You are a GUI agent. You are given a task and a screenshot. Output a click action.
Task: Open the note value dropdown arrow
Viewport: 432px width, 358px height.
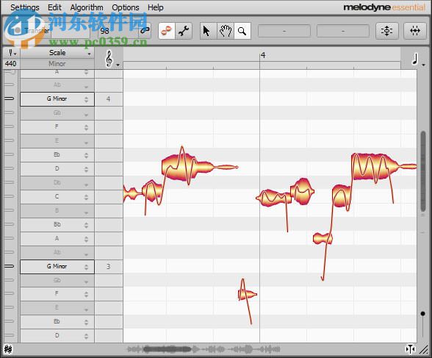coord(423,65)
